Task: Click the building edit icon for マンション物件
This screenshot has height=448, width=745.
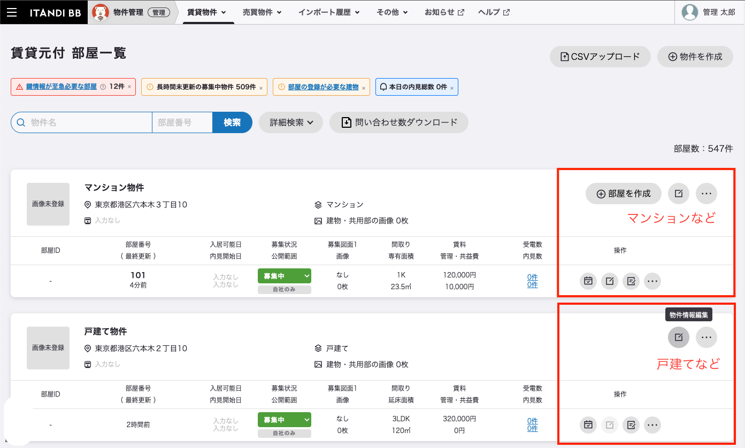Action: click(679, 194)
